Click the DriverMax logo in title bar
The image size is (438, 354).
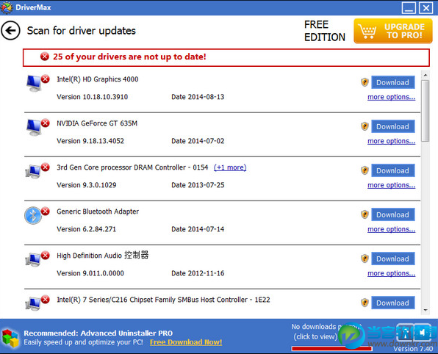pos(7,7)
